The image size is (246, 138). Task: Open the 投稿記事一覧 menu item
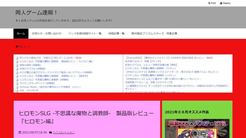coord(116,33)
